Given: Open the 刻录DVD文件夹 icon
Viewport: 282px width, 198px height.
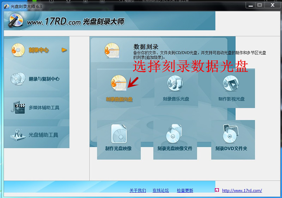Looking at the screenshot, I should coord(231,134).
